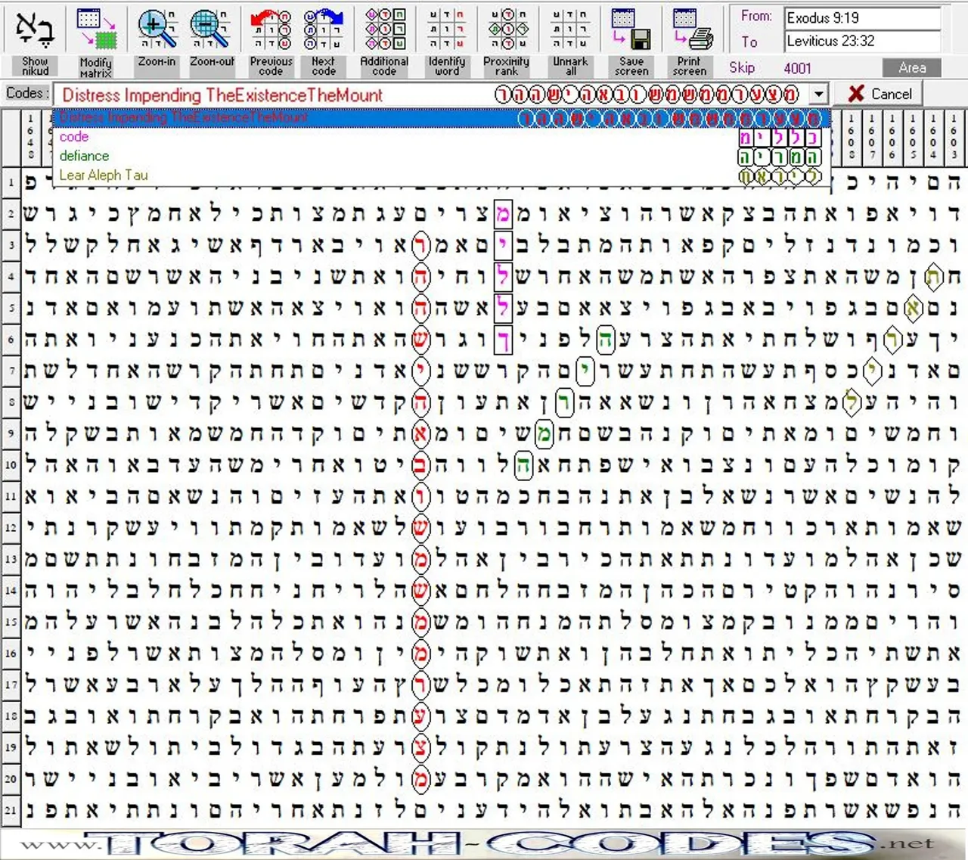Jump to the Next code
The image size is (968, 860).
tap(323, 30)
